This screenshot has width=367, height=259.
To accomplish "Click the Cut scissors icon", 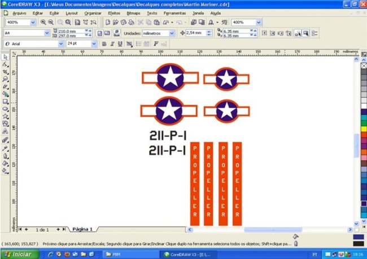I will (x=140, y=23).
